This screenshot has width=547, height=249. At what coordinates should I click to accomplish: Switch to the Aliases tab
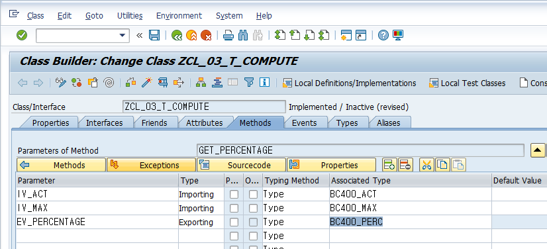click(389, 123)
